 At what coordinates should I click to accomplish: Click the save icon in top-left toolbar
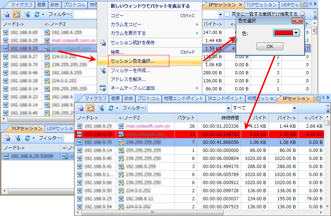(x=6, y=15)
